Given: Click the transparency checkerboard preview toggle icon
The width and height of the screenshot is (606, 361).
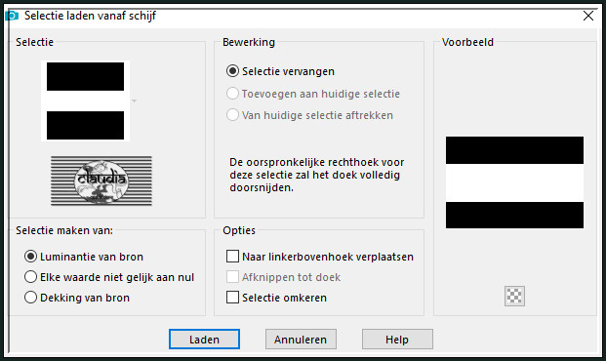Looking at the screenshot, I should coord(514,296).
